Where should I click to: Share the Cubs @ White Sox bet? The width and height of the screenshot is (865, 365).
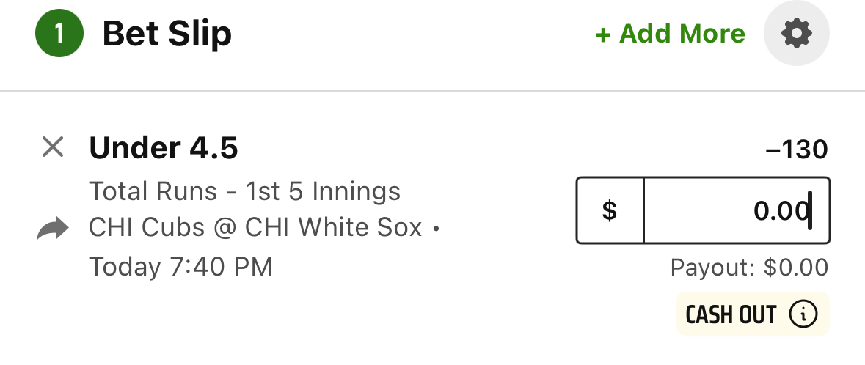click(53, 228)
